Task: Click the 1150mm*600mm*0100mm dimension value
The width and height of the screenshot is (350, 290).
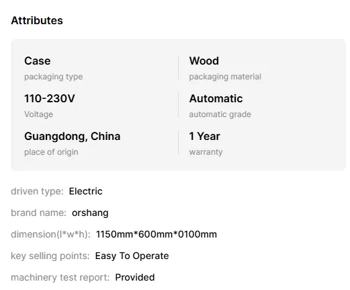Action: 157,234
